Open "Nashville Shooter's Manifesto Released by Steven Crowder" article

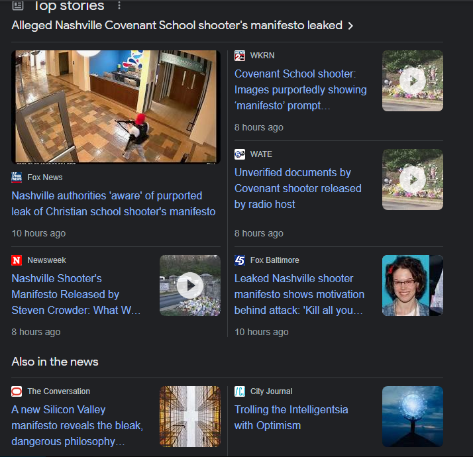(76, 294)
